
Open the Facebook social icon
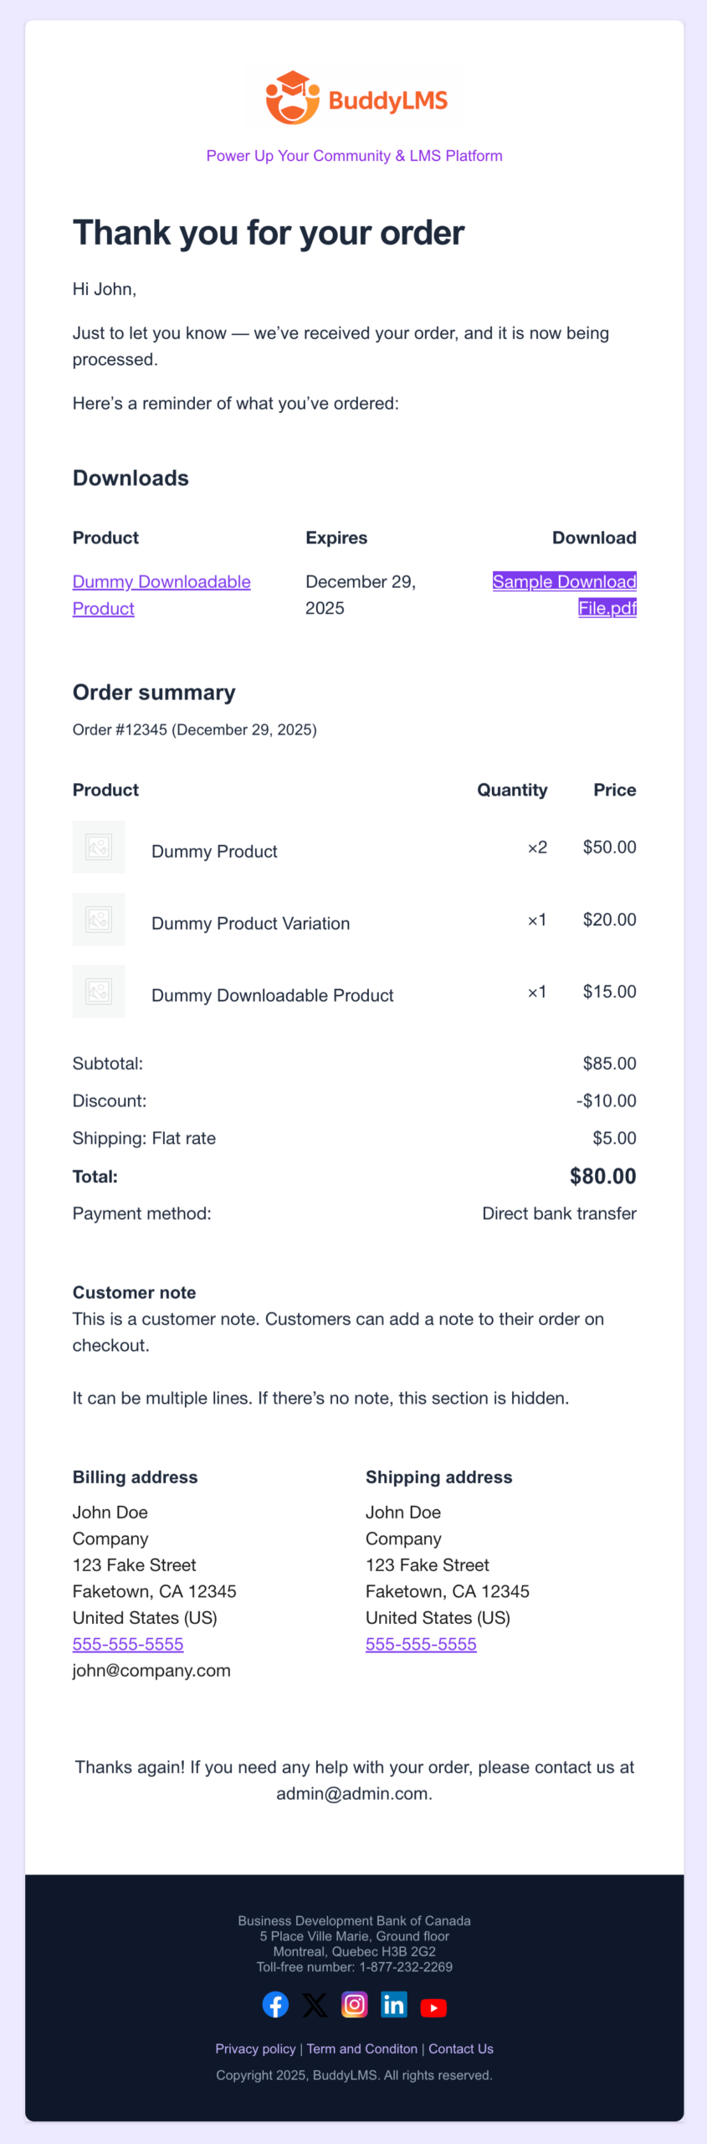click(x=275, y=2004)
